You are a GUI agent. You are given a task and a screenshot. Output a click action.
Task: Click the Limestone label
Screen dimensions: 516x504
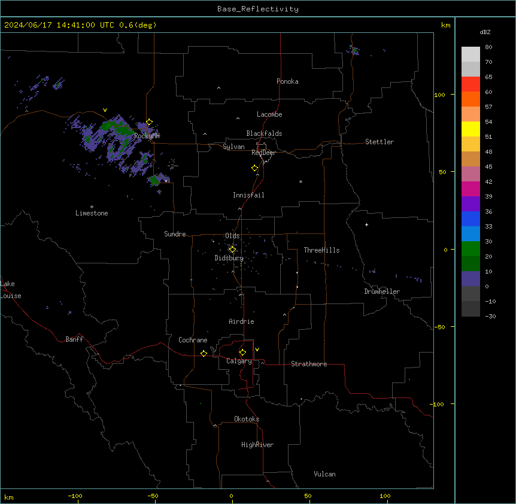[92, 213]
